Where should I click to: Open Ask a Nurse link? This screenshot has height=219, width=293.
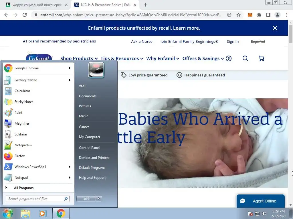click(142, 41)
